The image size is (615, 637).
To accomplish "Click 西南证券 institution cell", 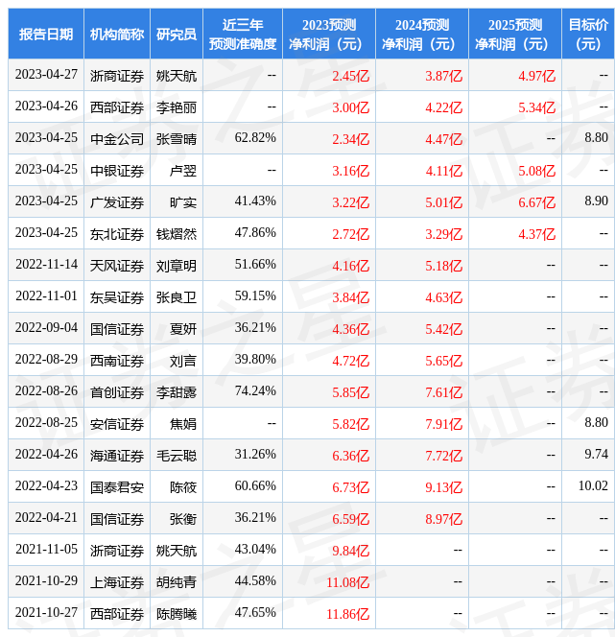I will tap(117, 361).
